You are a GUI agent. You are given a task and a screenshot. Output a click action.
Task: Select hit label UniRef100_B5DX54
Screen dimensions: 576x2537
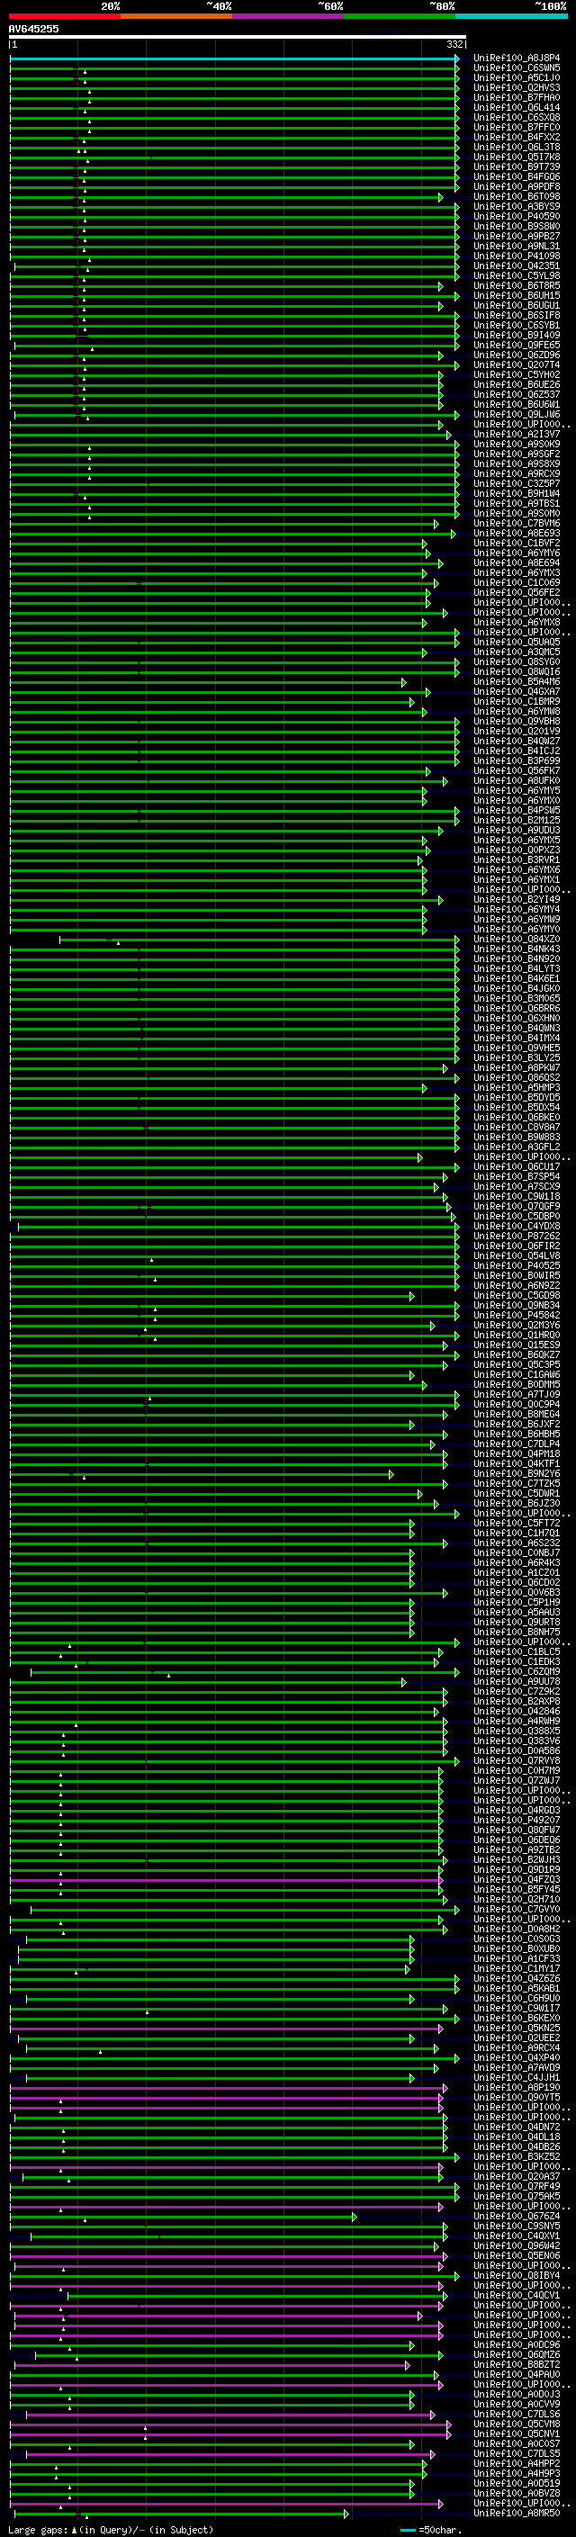click(x=517, y=1107)
